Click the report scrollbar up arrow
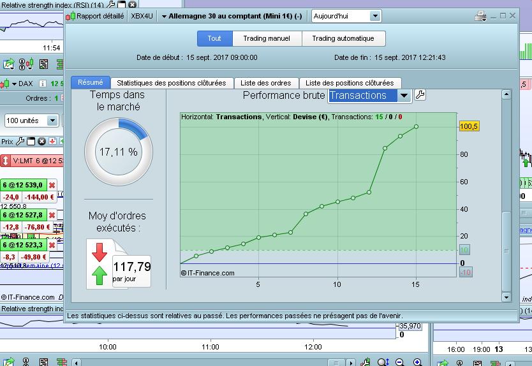 (506, 94)
